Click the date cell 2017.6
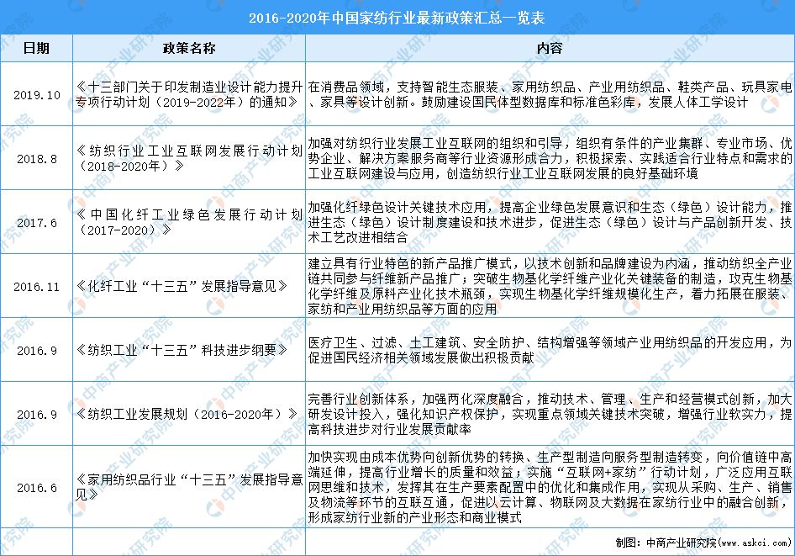The image size is (795, 556). (36, 223)
